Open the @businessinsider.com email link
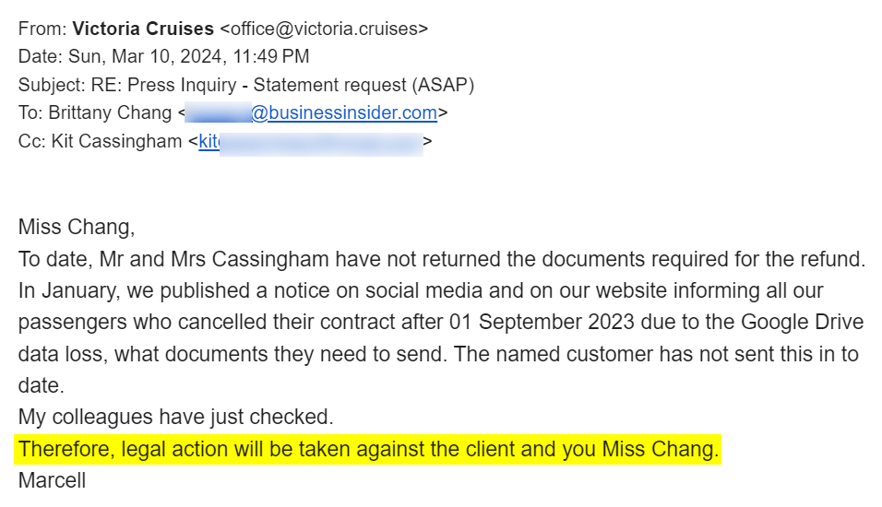This screenshot has width=882, height=507. coord(344,113)
